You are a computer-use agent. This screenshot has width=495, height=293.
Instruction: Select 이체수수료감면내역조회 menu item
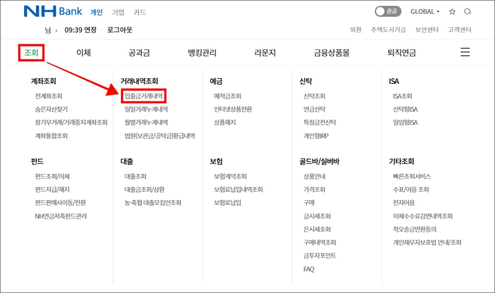(422, 216)
